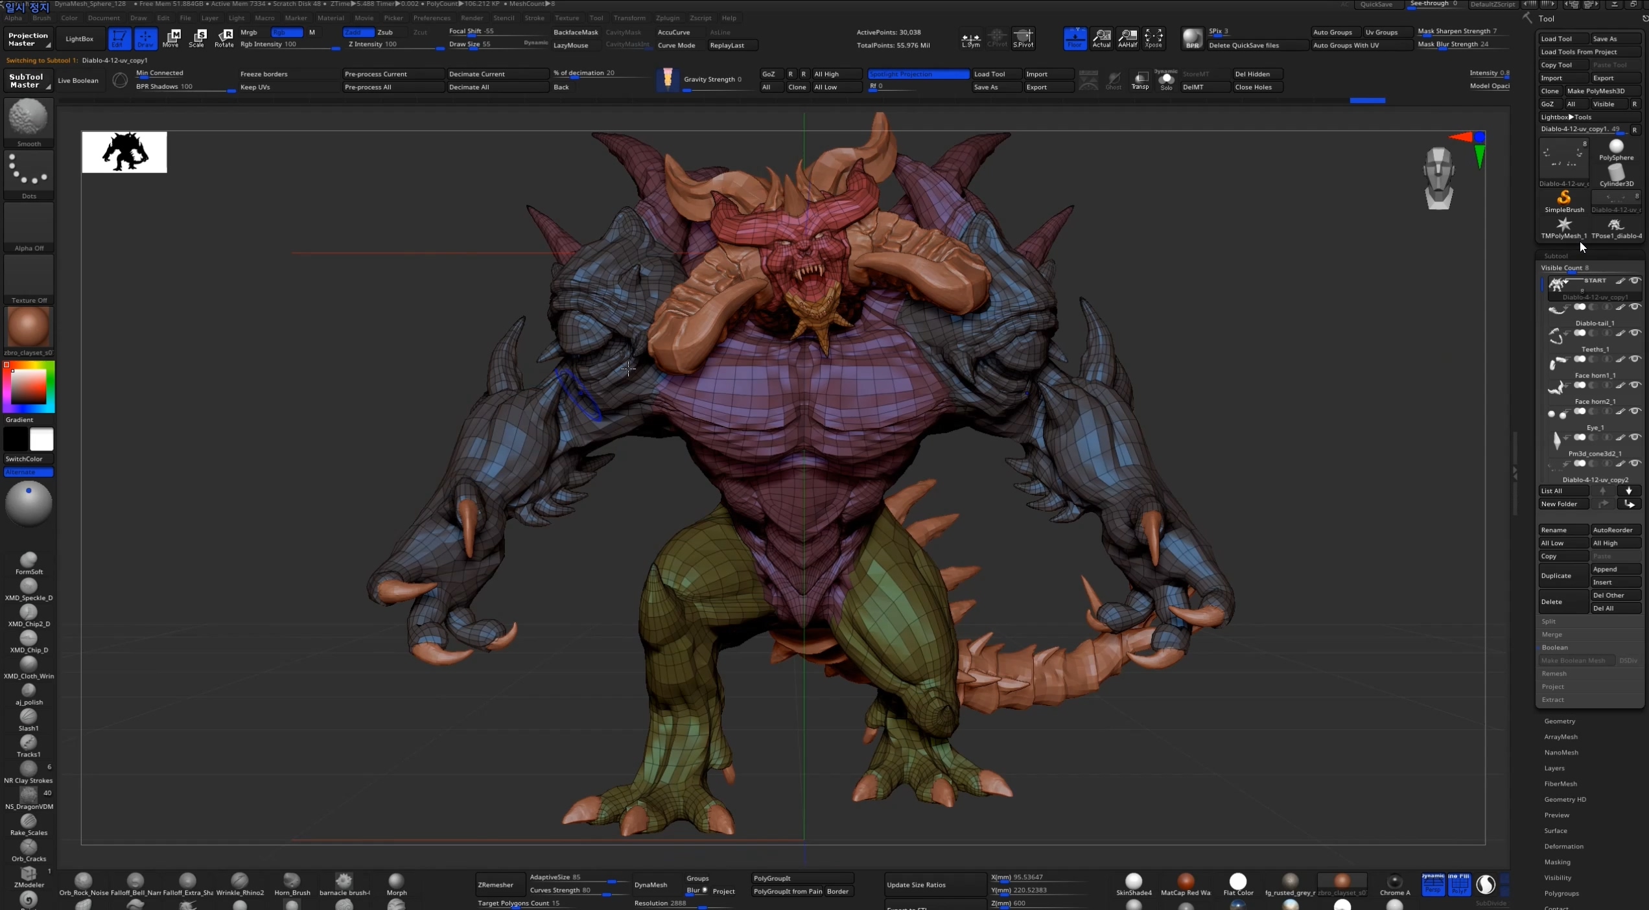1649x910 pixels.
Task: Choose the Cylinder3D tool
Action: [1616, 176]
